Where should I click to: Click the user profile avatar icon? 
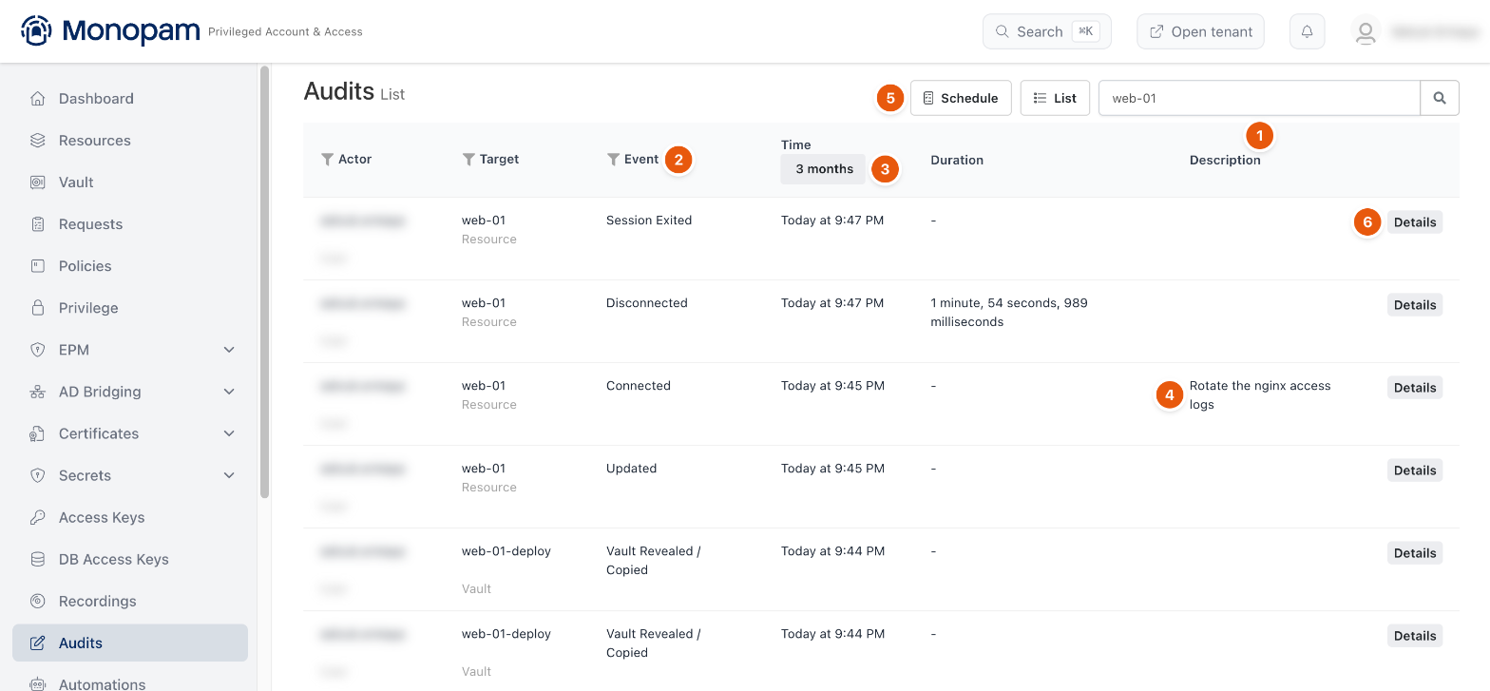pyautogui.click(x=1366, y=31)
